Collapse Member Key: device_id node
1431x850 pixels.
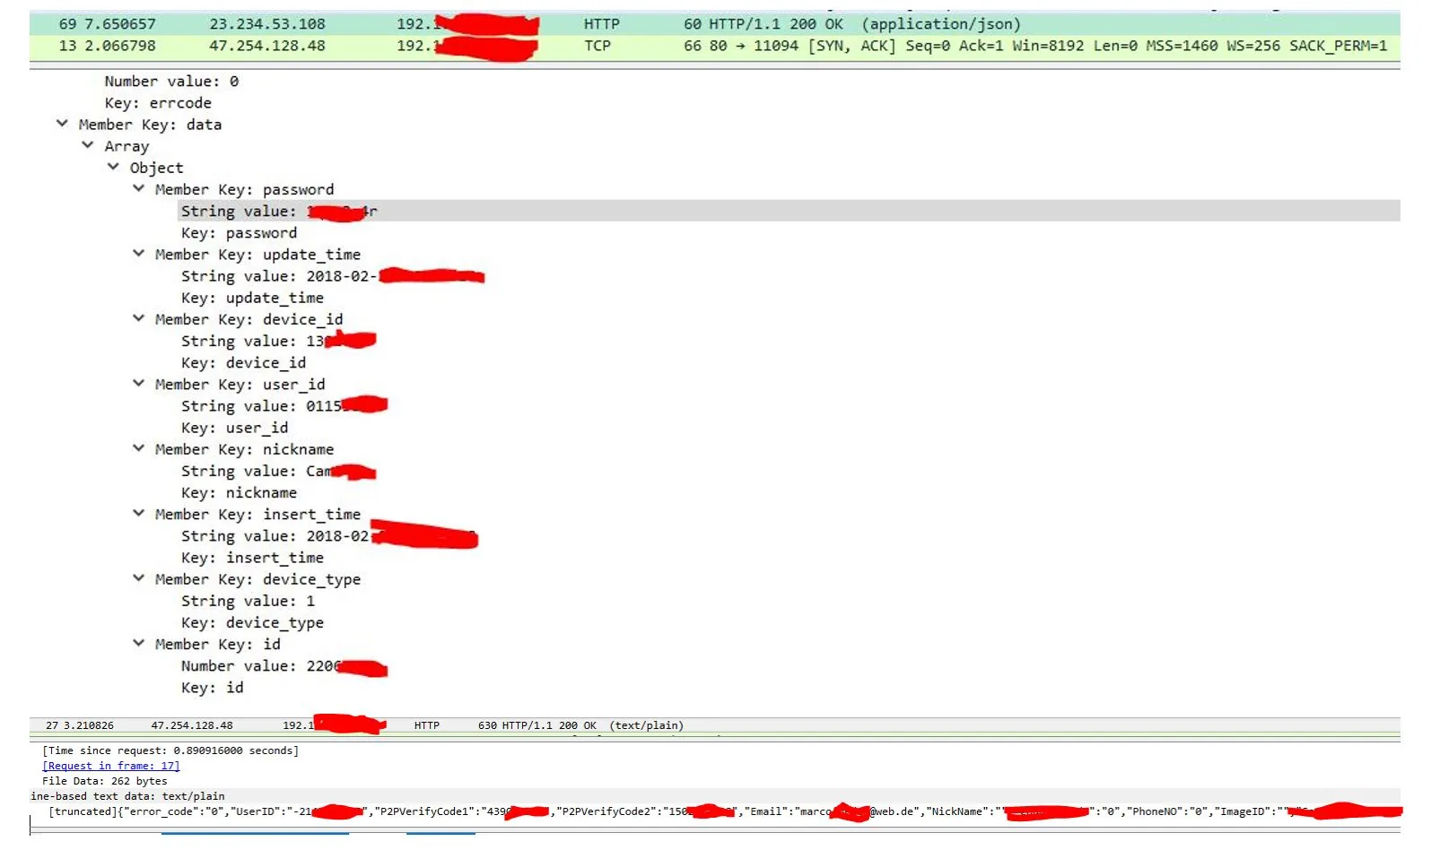(139, 318)
